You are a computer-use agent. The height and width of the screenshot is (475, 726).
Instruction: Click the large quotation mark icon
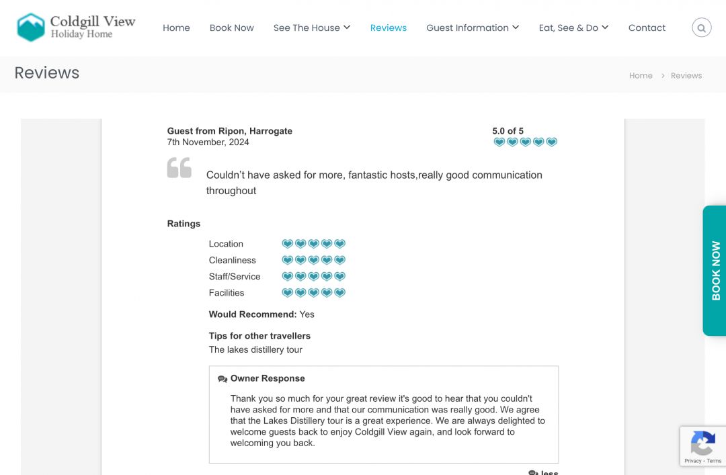179,167
